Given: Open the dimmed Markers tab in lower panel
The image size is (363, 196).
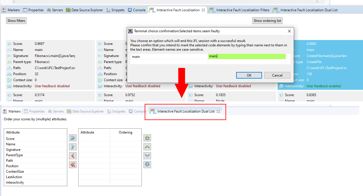Looking at the screenshot, I should [12, 111].
